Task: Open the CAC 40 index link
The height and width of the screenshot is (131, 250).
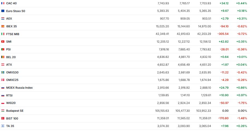Action: pyautogui.click(x=11, y=3)
